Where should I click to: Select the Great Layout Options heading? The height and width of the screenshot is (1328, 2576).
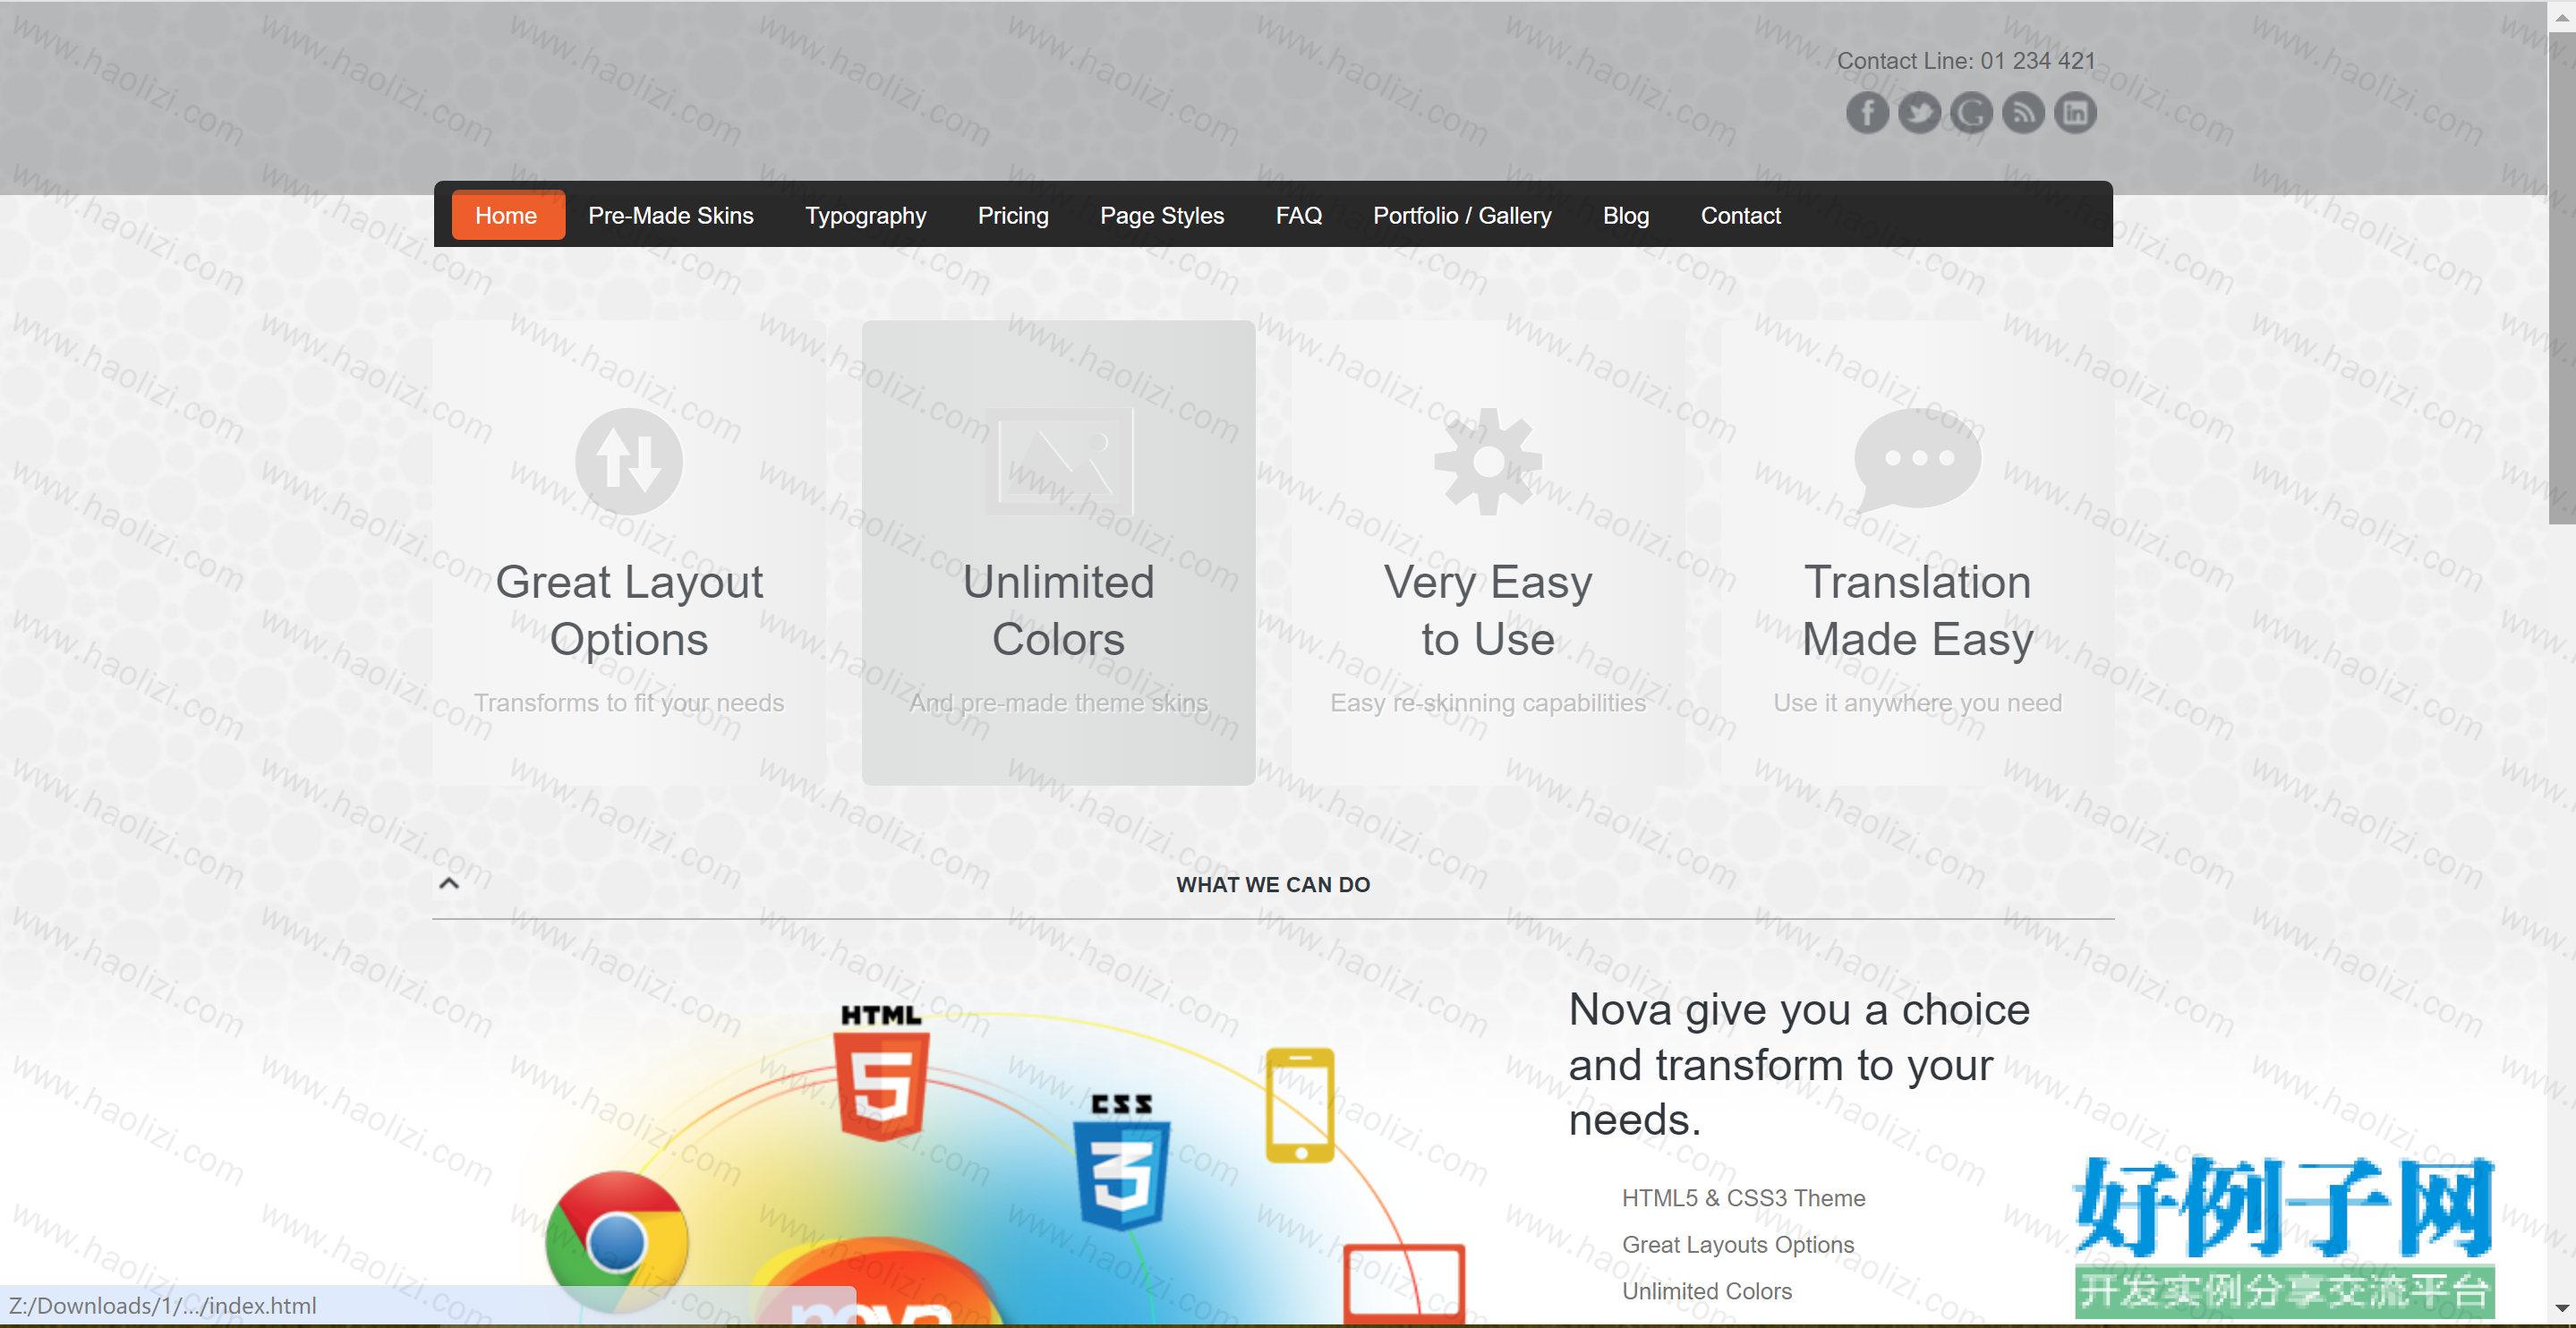coord(629,610)
